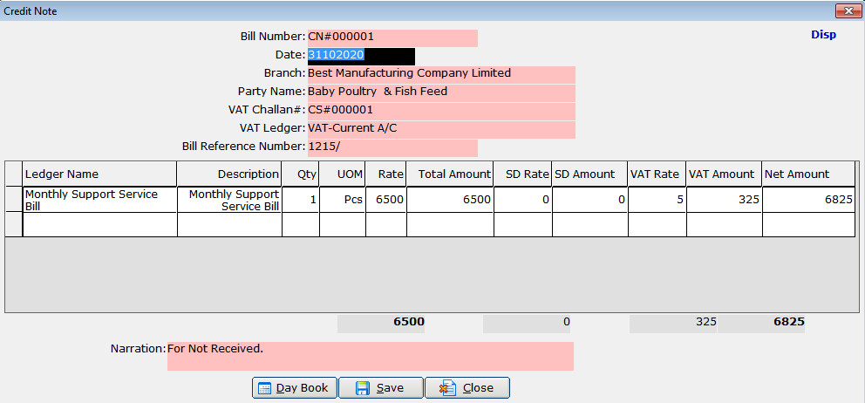865x403 pixels.
Task: Click the Ledger Name column header
Action: [x=100, y=174]
